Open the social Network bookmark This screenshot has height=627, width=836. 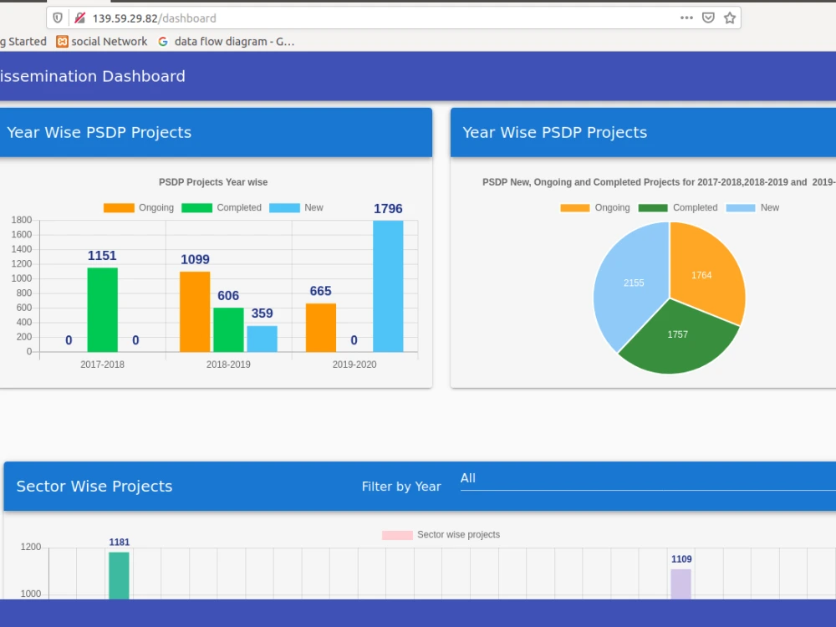(x=102, y=42)
